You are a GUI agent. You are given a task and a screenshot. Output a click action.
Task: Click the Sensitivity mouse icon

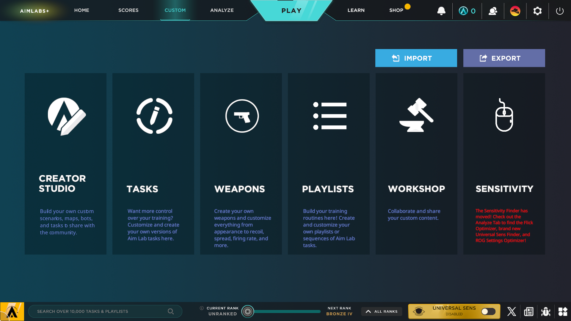(x=504, y=115)
